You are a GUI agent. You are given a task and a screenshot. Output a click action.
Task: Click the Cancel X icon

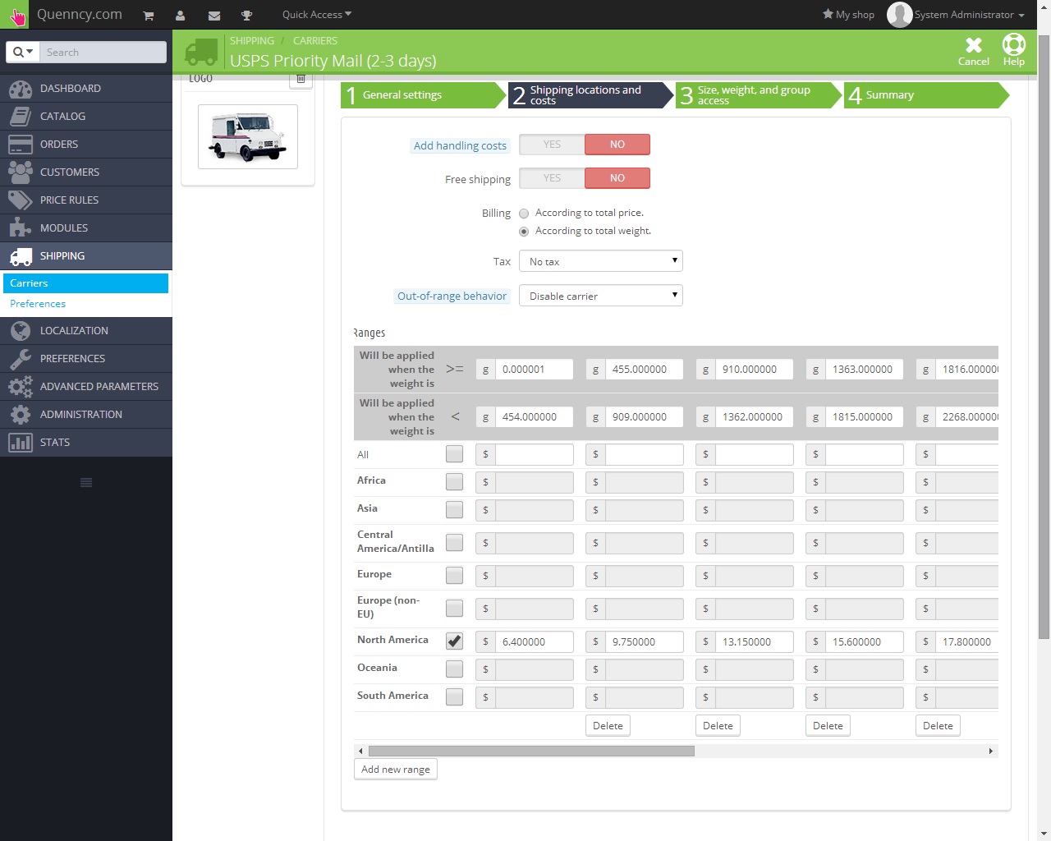(974, 45)
